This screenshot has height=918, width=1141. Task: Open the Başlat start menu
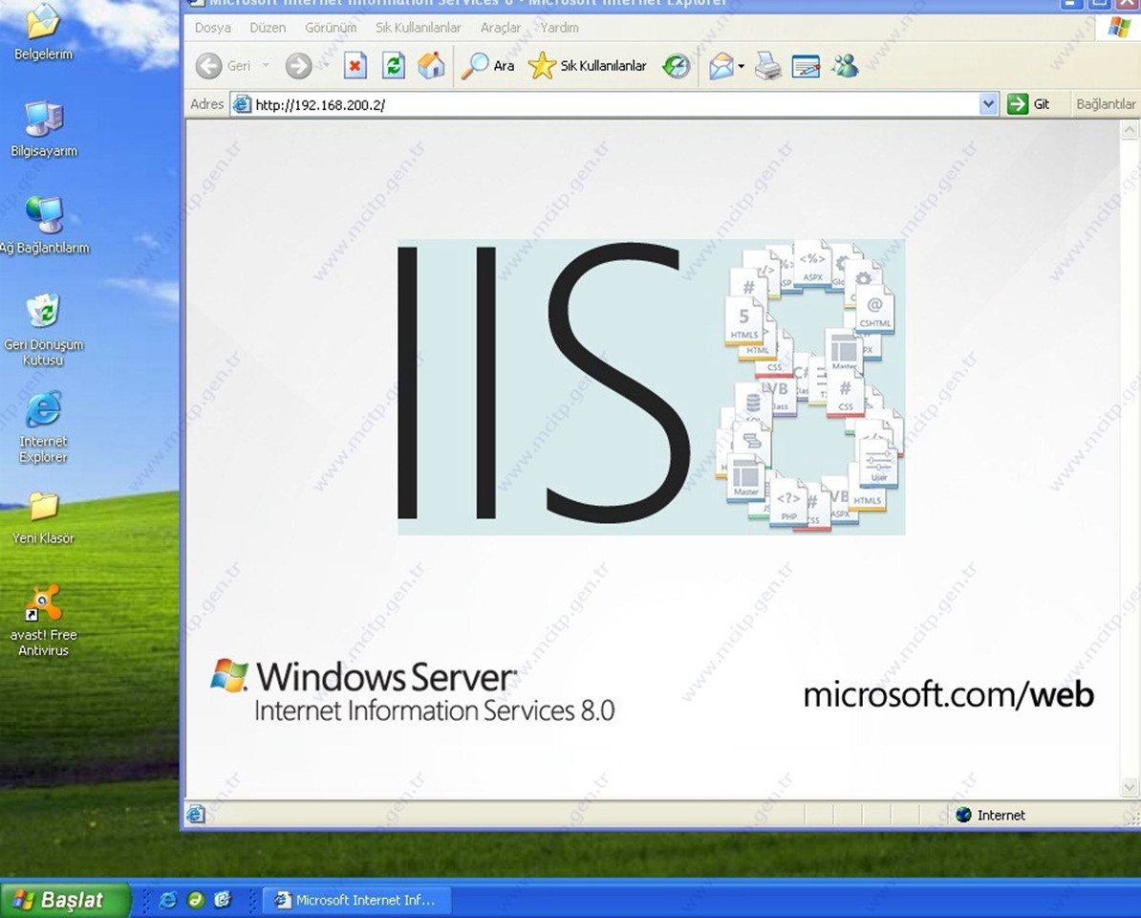pyautogui.click(x=66, y=901)
